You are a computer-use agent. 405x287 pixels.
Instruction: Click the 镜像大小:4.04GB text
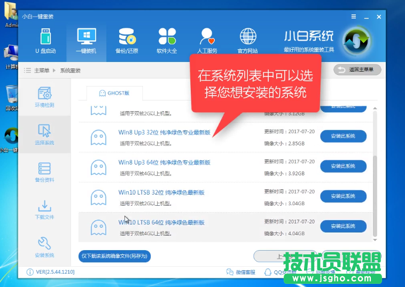pos(284,233)
